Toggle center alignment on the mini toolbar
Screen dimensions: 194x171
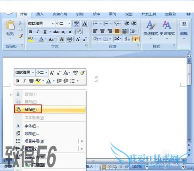(x=31, y=81)
